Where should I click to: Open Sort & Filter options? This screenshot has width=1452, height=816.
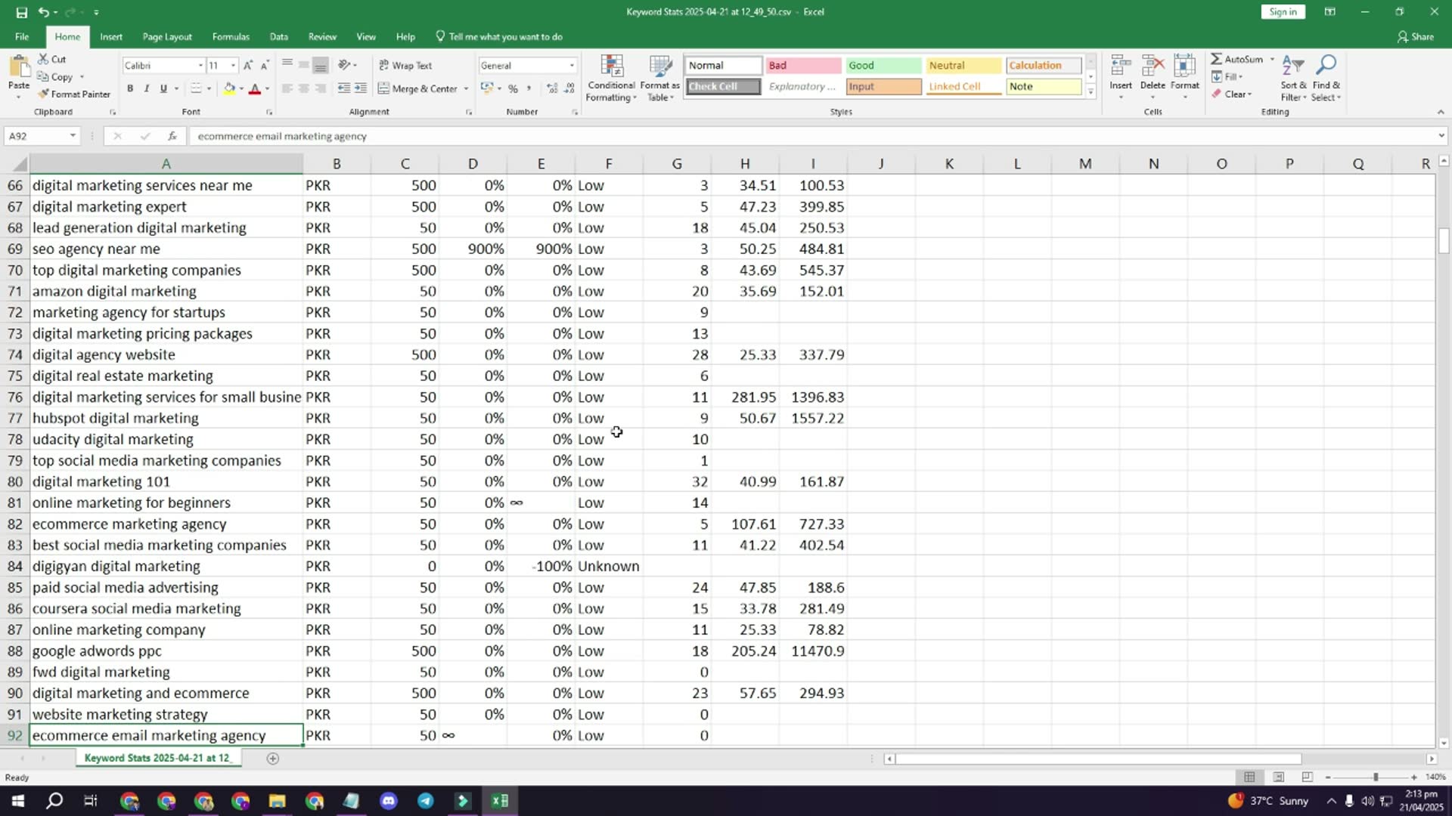tap(1293, 78)
